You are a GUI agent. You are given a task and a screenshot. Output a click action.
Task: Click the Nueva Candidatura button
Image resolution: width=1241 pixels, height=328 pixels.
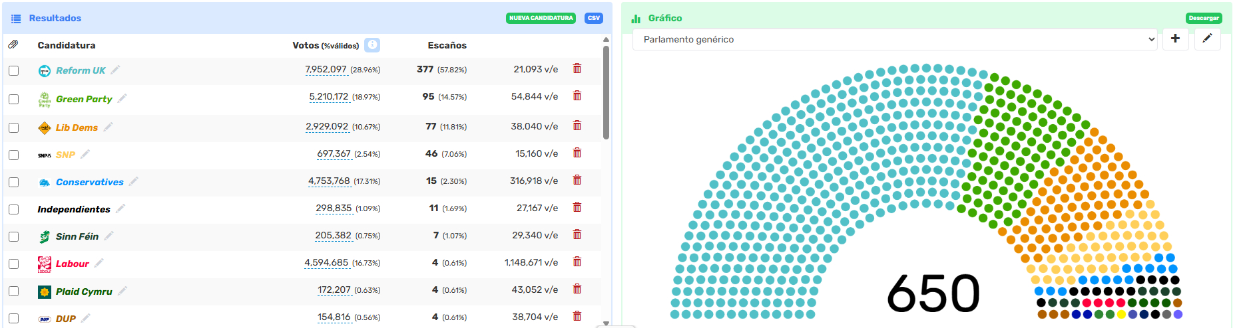click(x=541, y=18)
